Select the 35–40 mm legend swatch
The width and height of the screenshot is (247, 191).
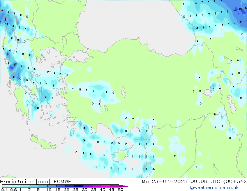pyautogui.click(x=96, y=186)
